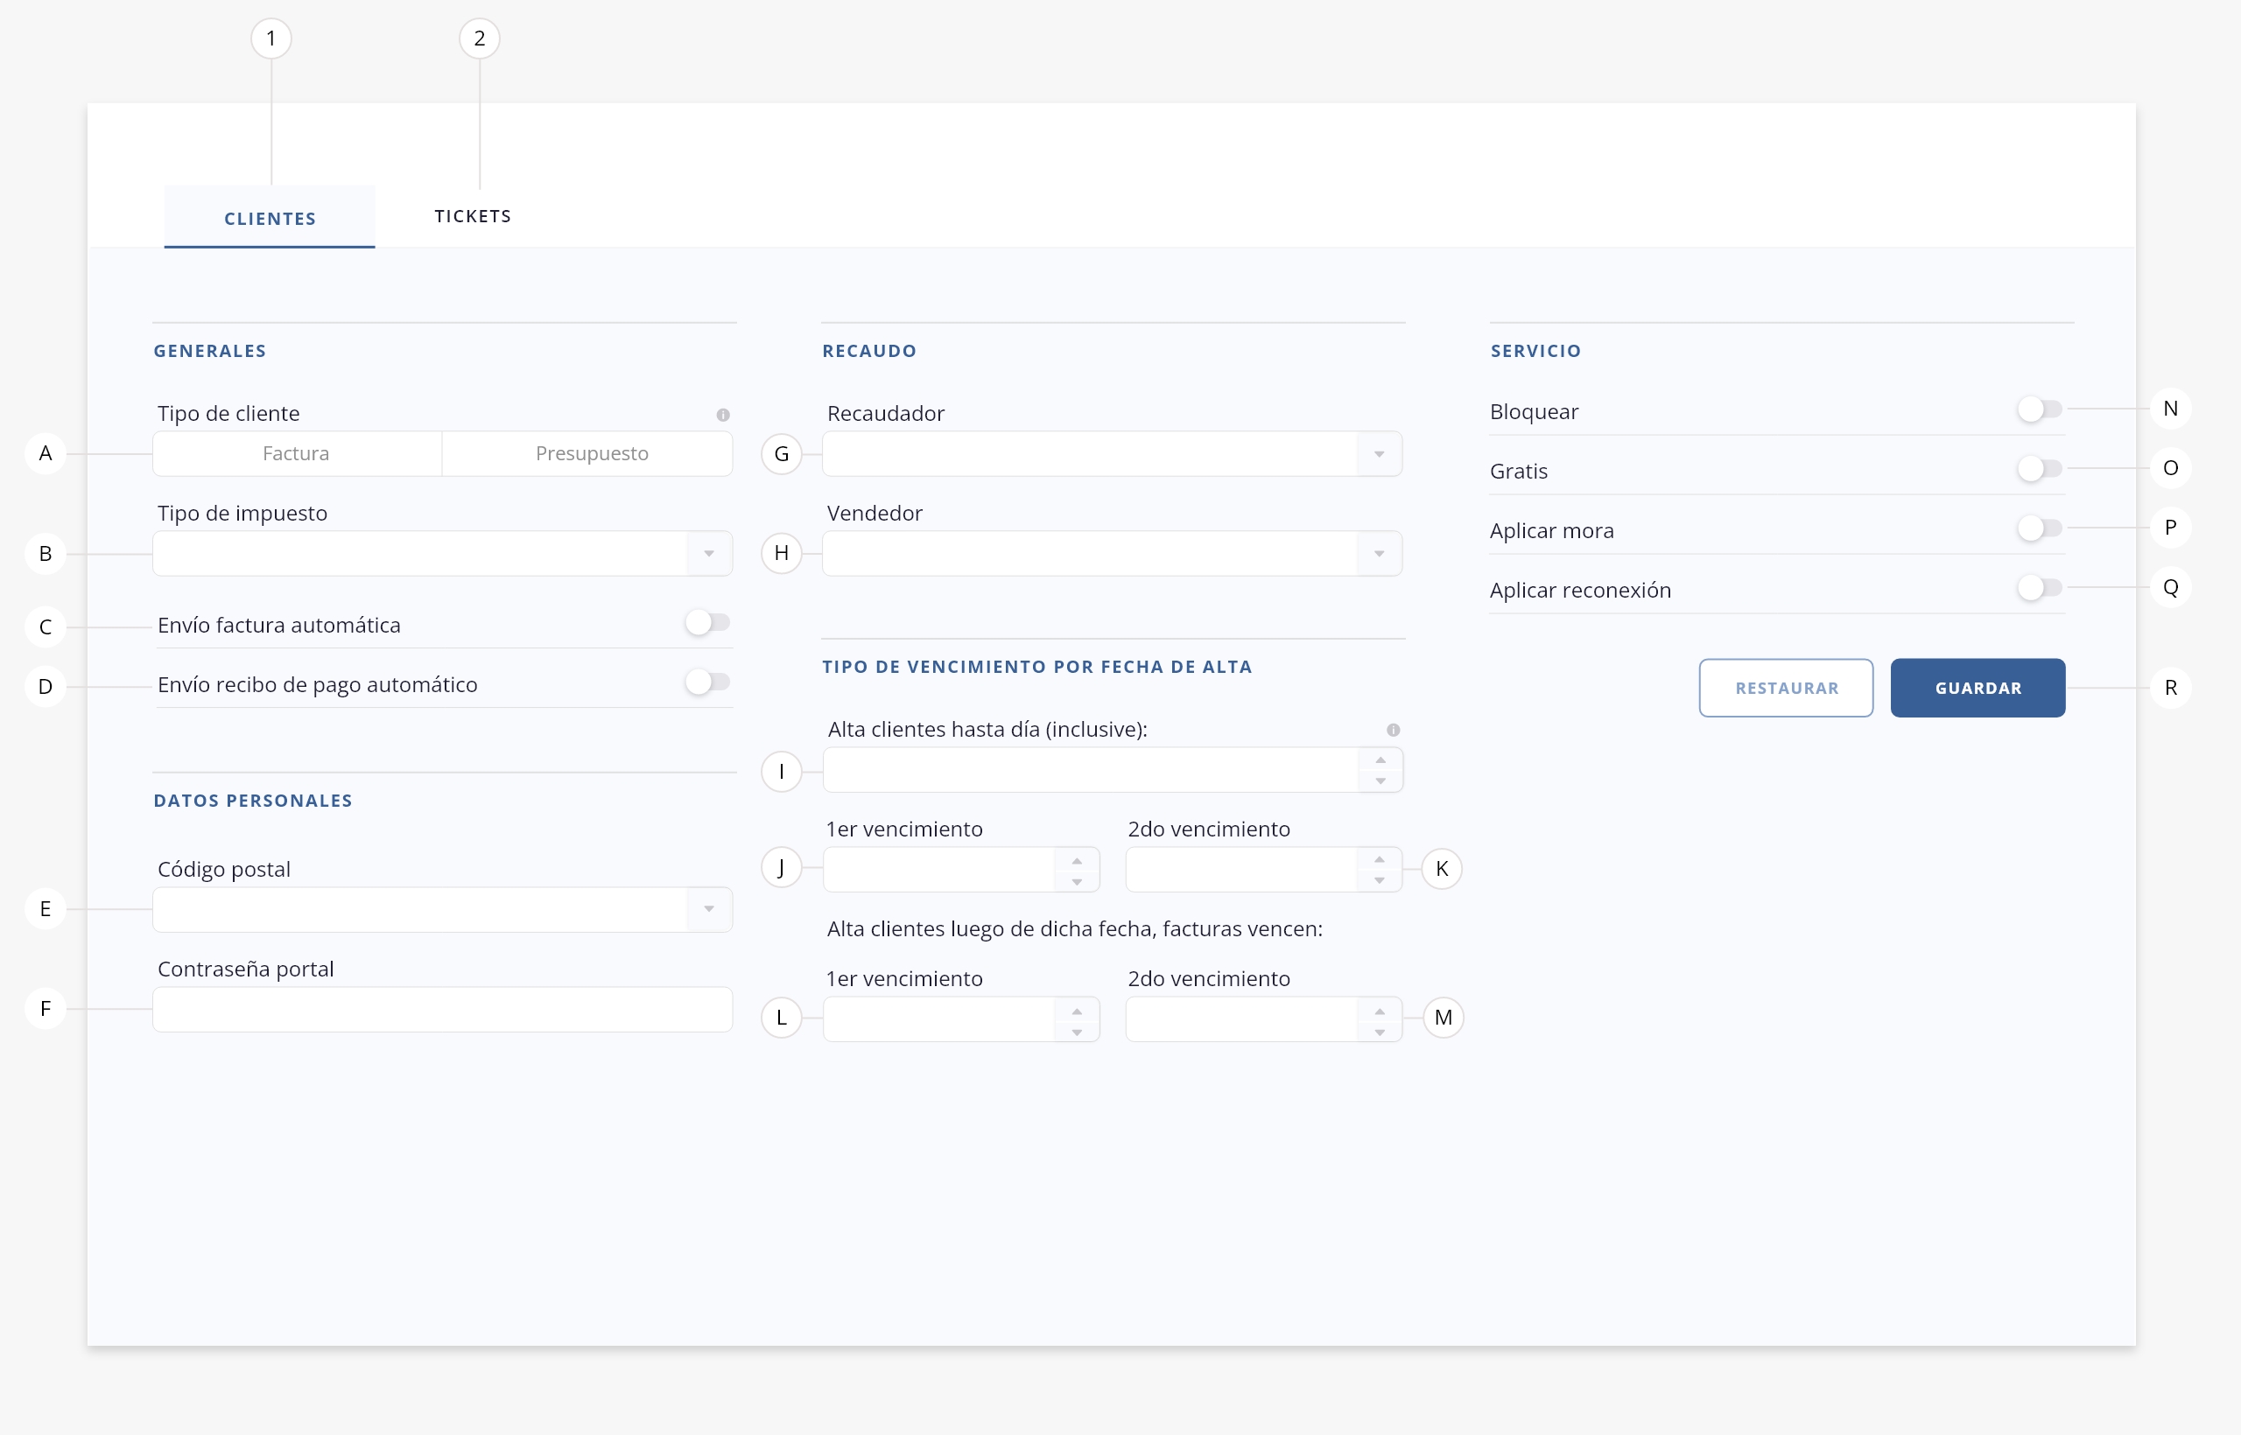Decrease first 1er vencimiento with down arrow
Screen dimensions: 2241x1435
[x=1077, y=881]
